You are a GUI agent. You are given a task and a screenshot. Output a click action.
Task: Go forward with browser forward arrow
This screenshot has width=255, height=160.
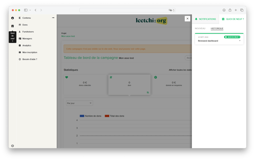41,10
